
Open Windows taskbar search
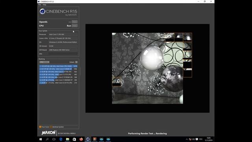coord(47,139)
